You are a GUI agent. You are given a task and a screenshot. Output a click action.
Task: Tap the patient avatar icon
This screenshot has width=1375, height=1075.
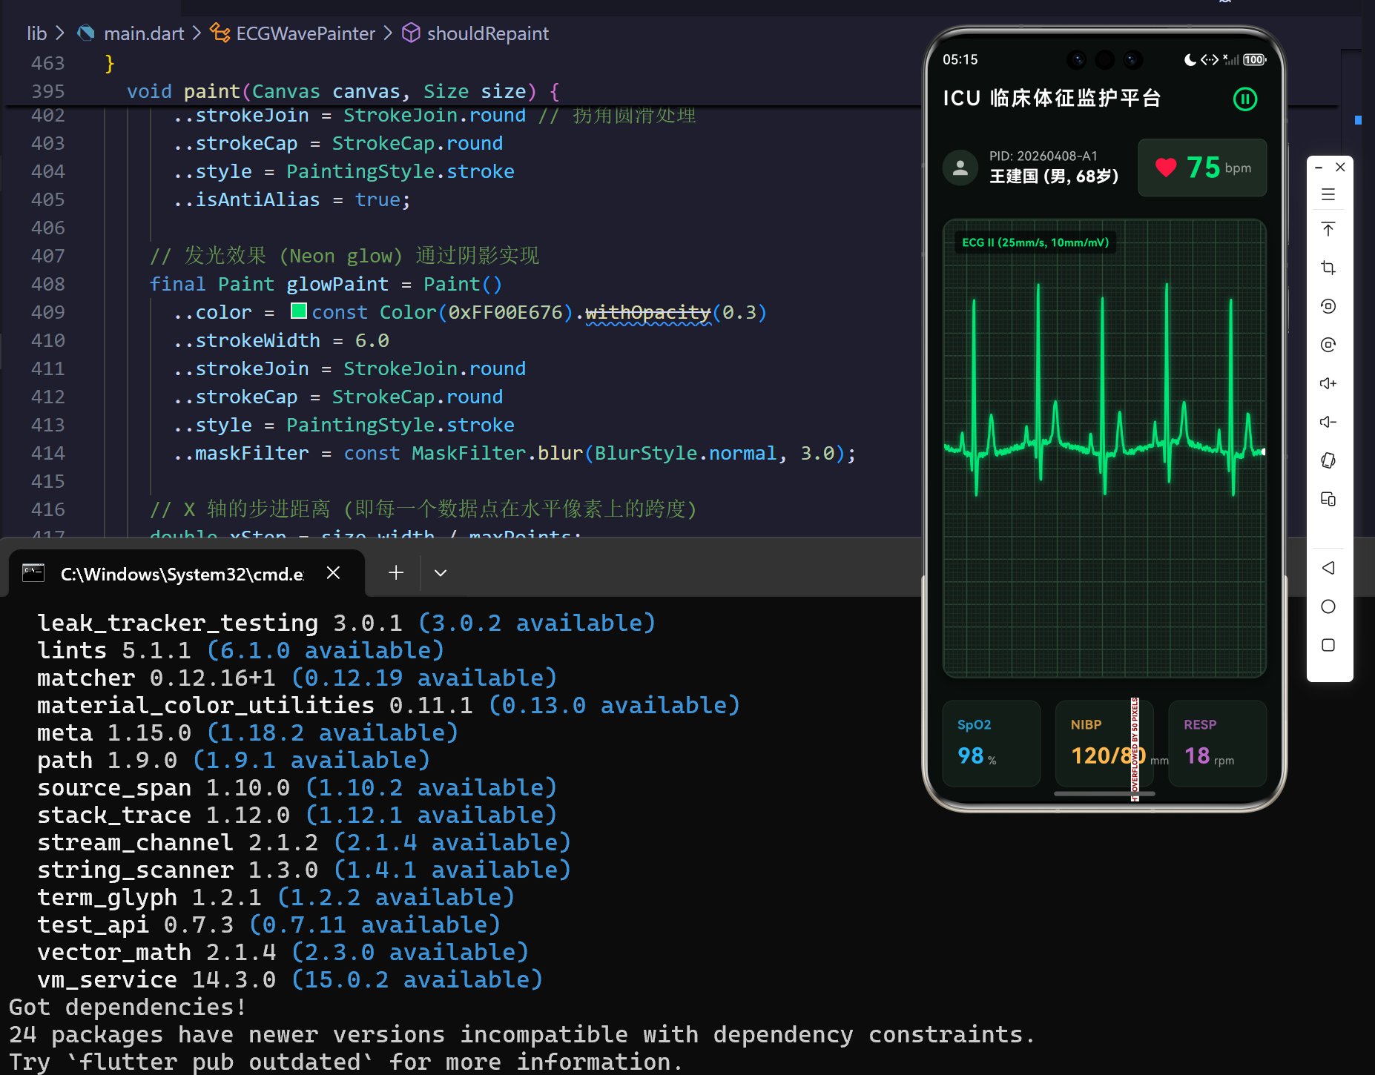coord(960,168)
